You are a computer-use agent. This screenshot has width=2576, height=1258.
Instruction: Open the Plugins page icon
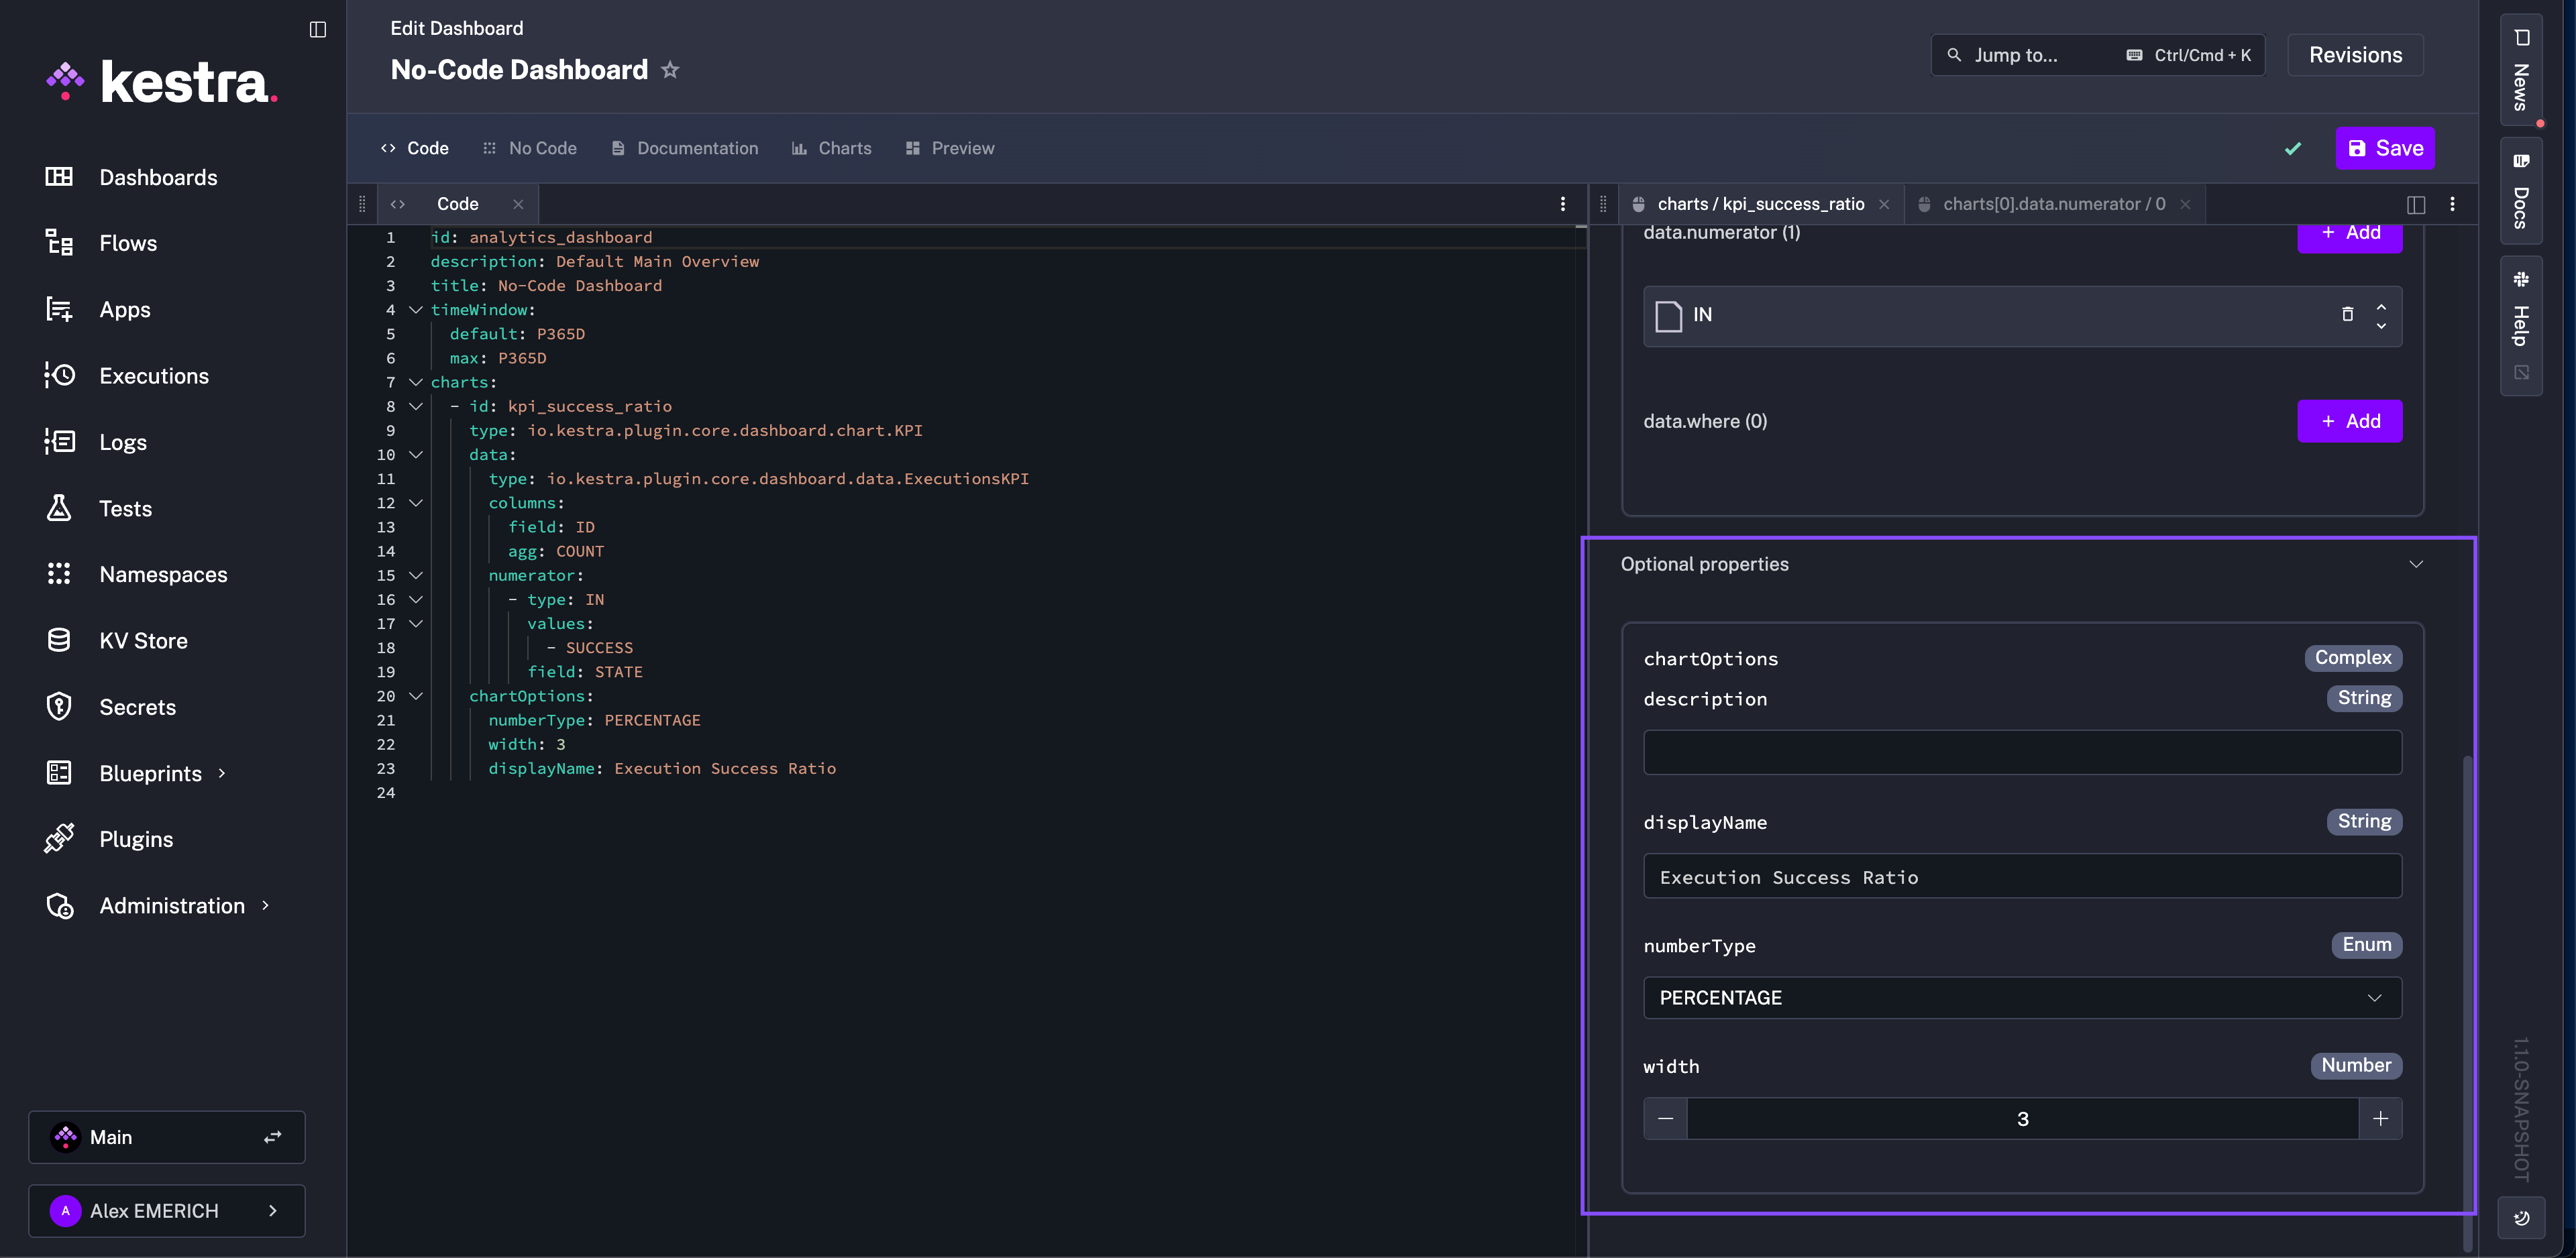(x=59, y=839)
